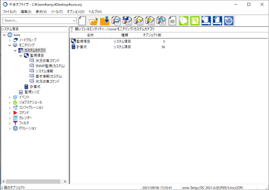The height and width of the screenshot is (190, 269).
Task: Click the tree pane scroll right arrow
Action: [x=65, y=181]
